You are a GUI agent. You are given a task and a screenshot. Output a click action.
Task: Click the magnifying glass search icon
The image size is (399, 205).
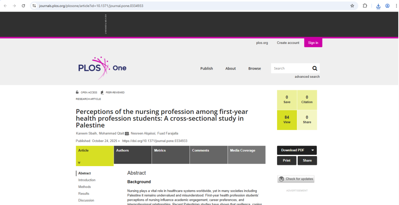315,68
